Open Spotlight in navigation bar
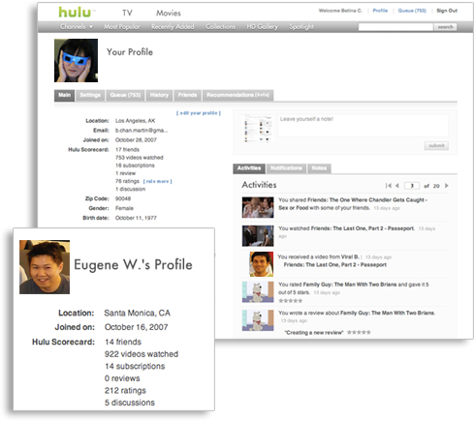 301,26
